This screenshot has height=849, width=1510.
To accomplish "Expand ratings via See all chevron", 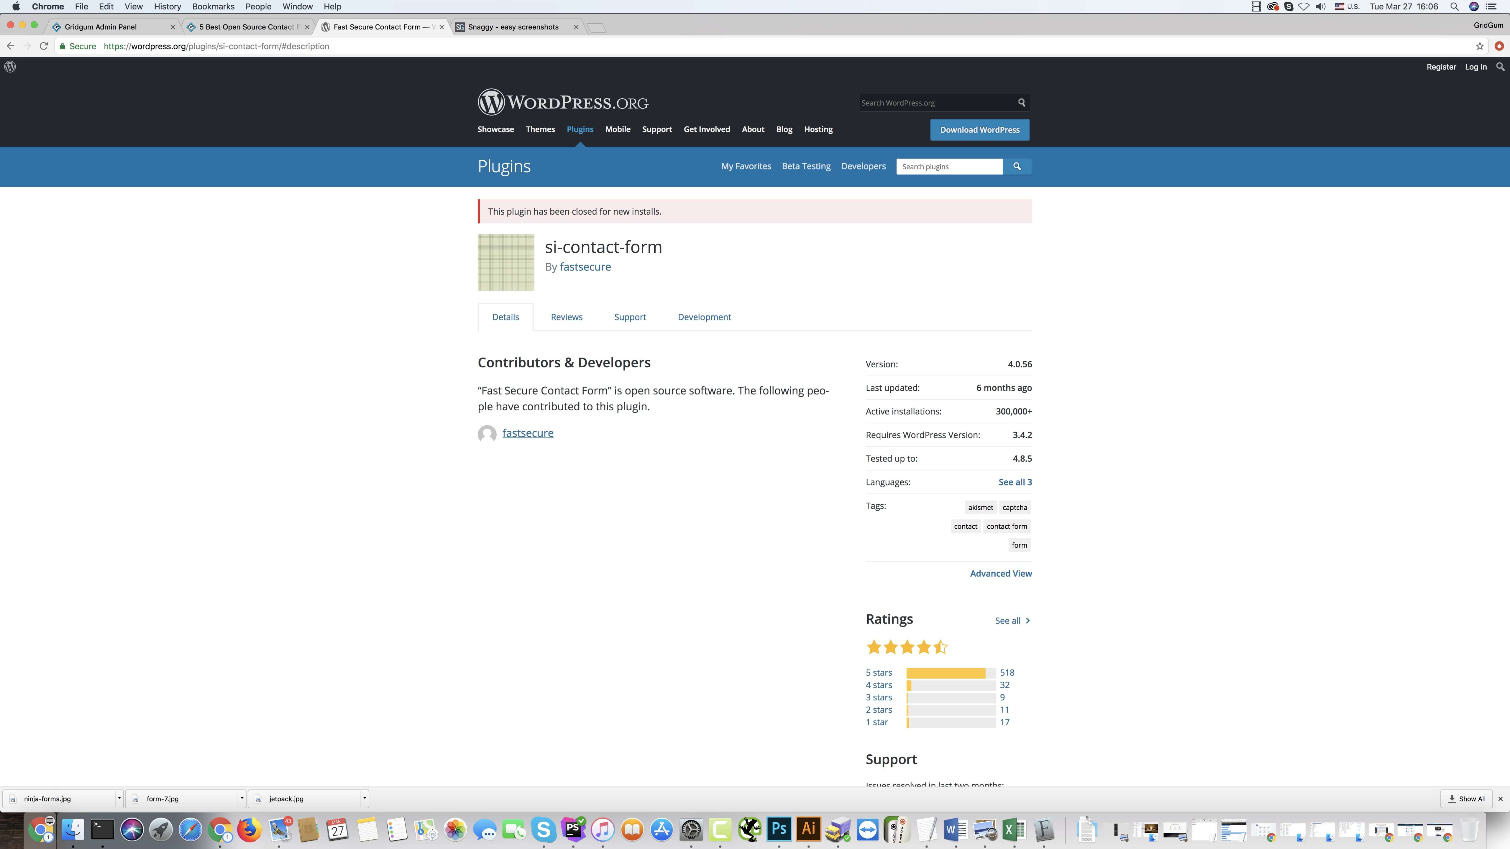I will [1028, 621].
